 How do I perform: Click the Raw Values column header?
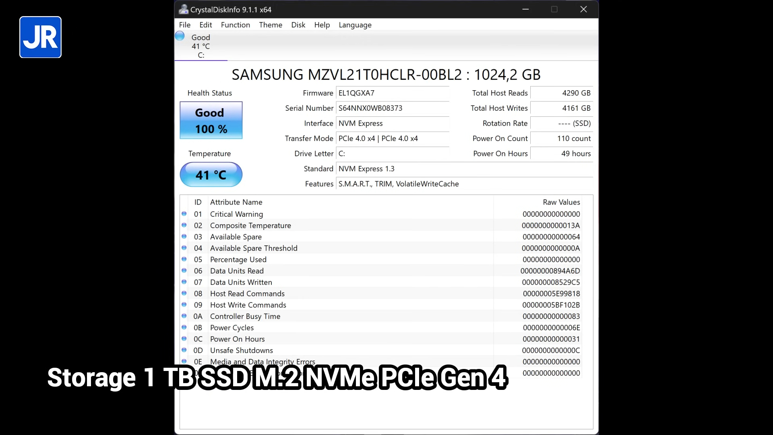(x=561, y=202)
